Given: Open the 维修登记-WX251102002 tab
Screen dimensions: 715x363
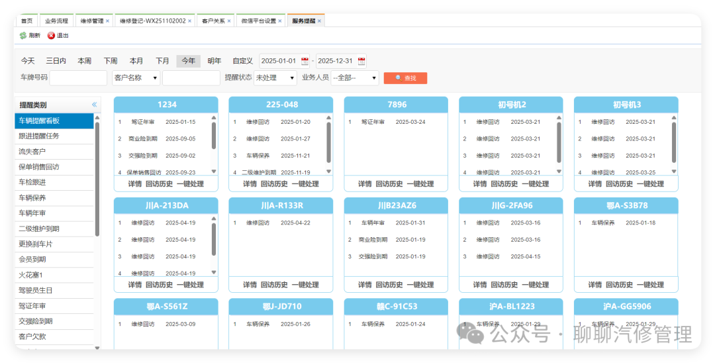Looking at the screenshot, I should (153, 21).
